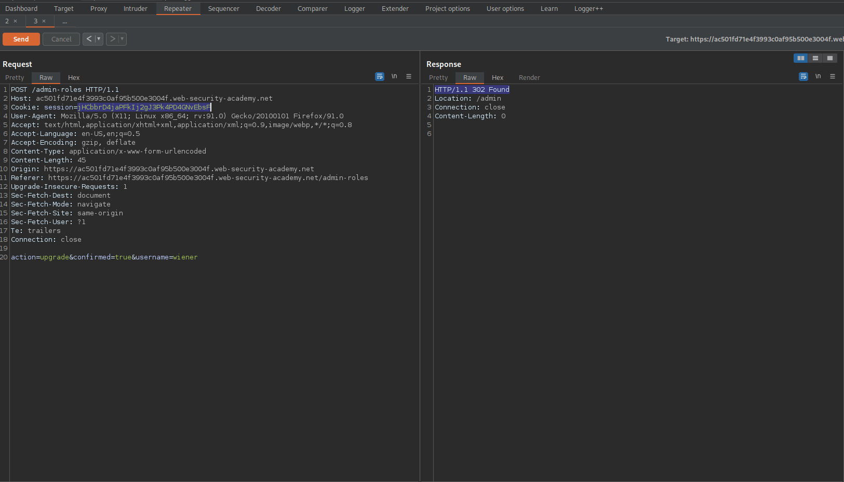Open the Target tab
This screenshot has width=844, height=482.
64,8
